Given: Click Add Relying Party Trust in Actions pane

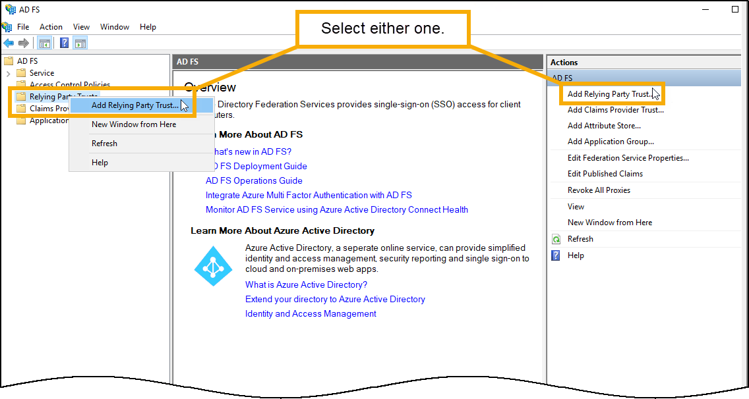Looking at the screenshot, I should pyautogui.click(x=611, y=94).
